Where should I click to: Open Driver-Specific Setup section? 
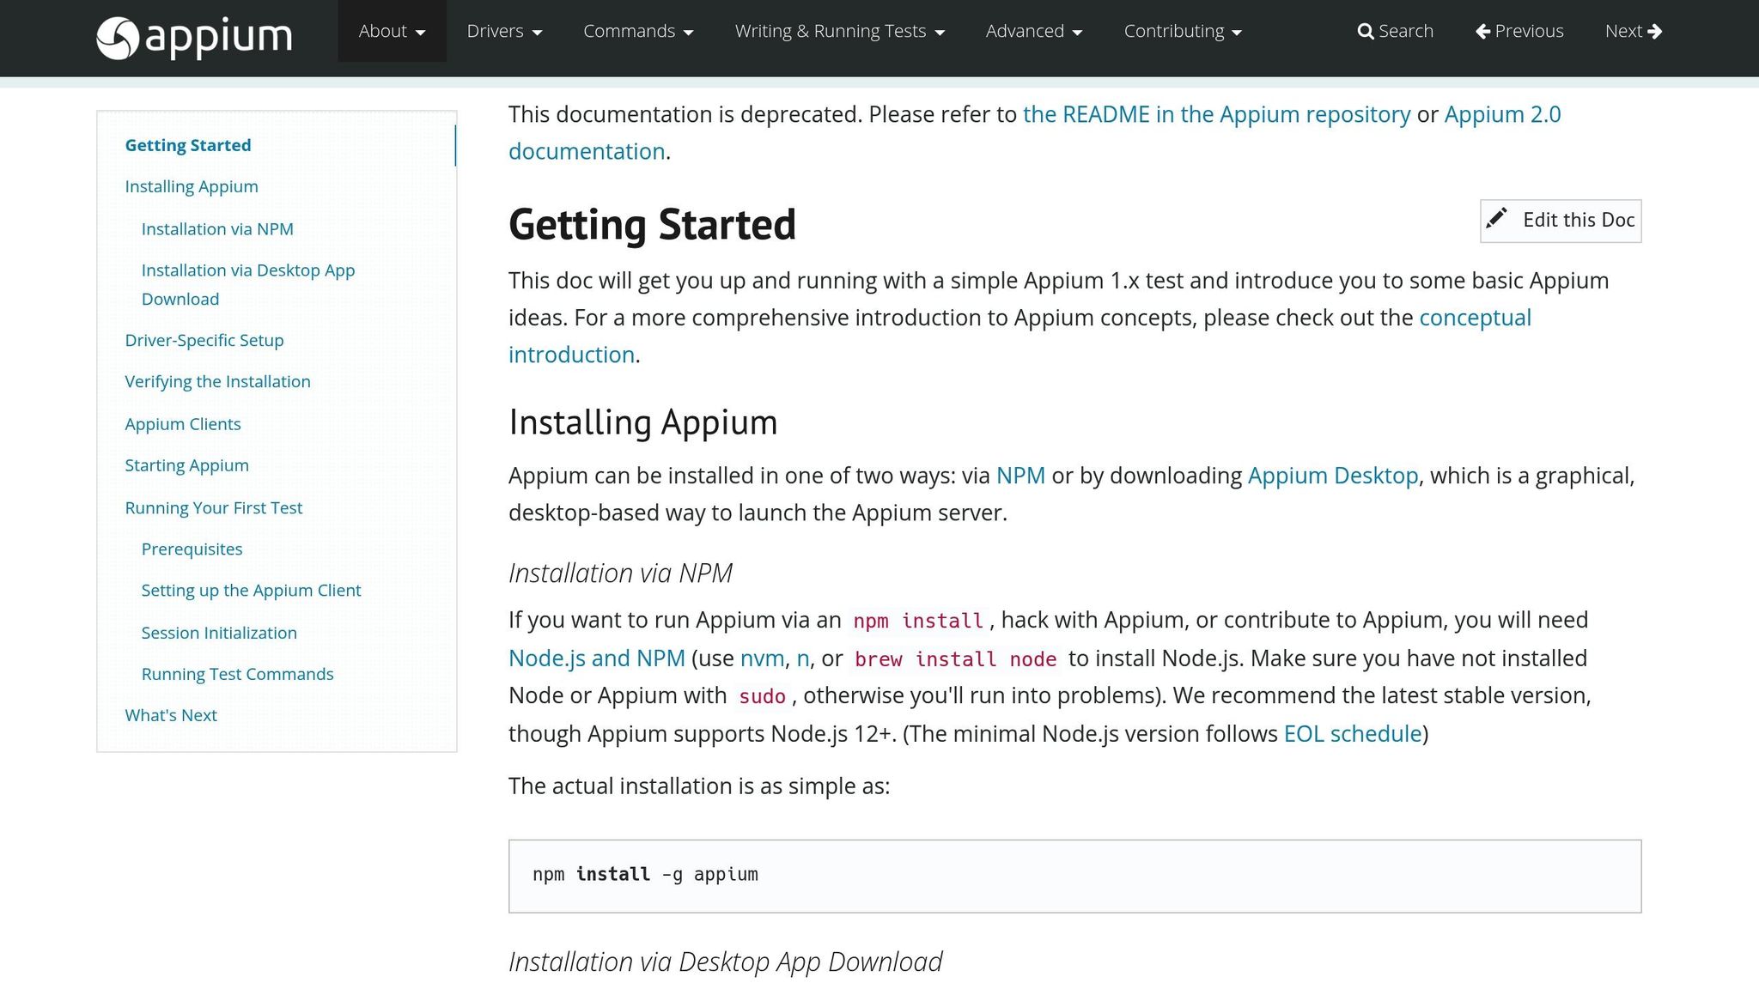point(204,340)
